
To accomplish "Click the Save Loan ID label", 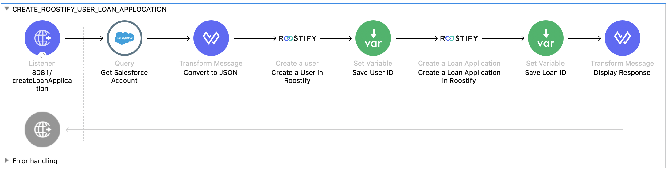I will (x=546, y=73).
